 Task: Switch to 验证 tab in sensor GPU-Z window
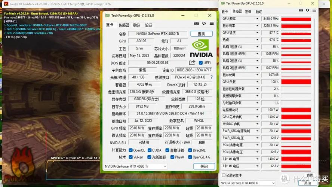(x=259, y=12)
